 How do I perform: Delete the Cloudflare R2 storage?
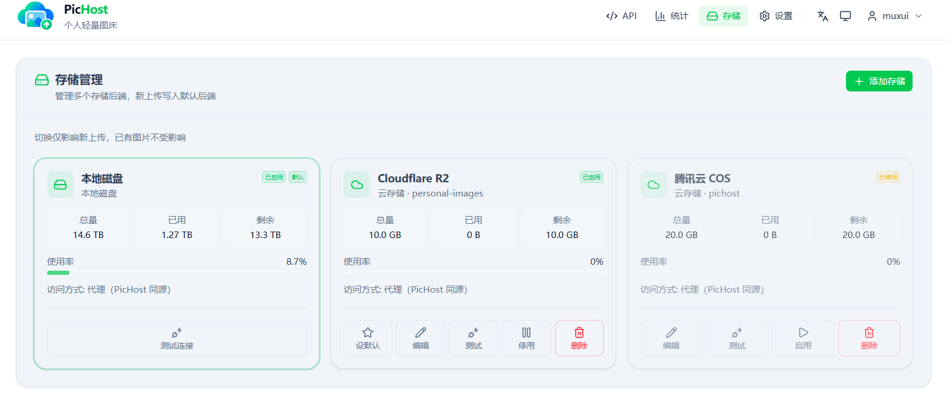tap(579, 338)
